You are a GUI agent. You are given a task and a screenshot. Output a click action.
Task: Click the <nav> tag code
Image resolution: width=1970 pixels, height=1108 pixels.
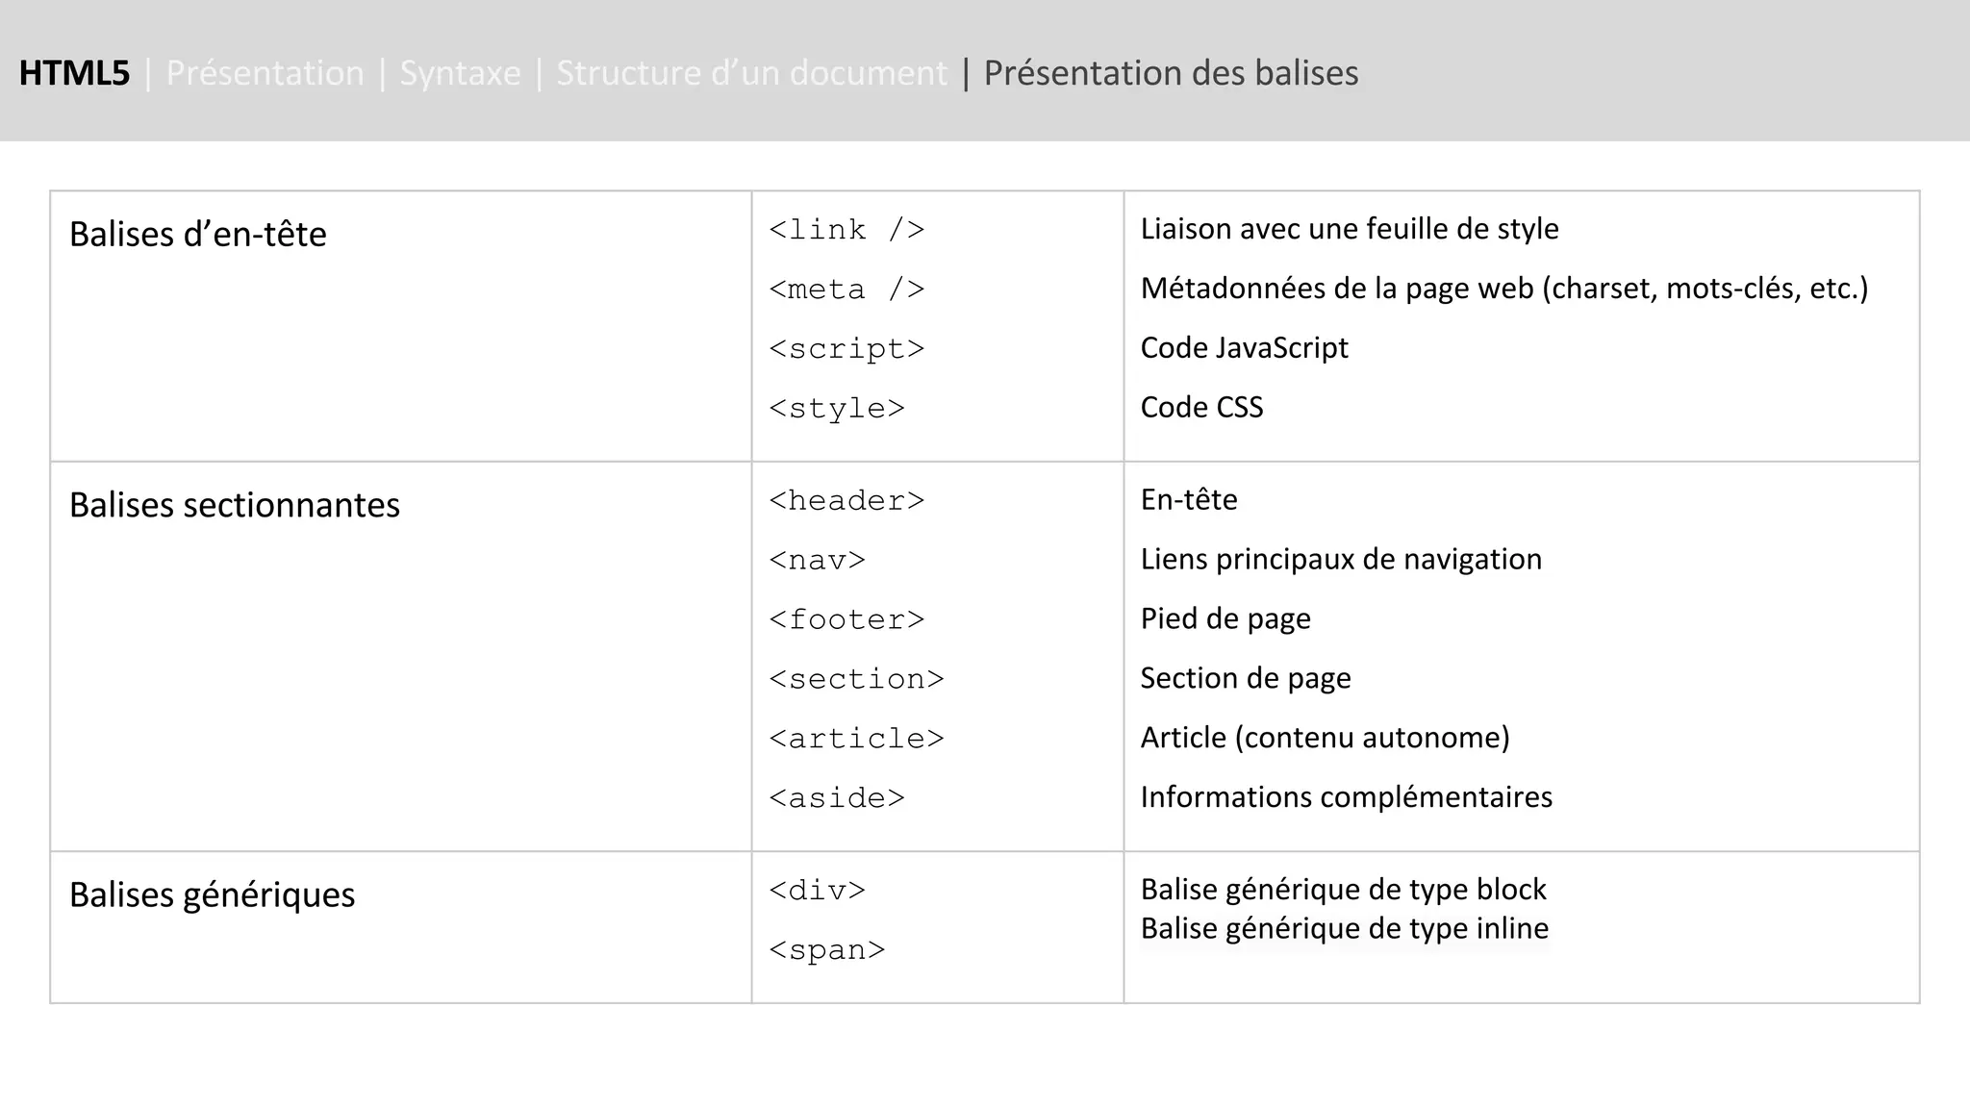[x=818, y=561]
